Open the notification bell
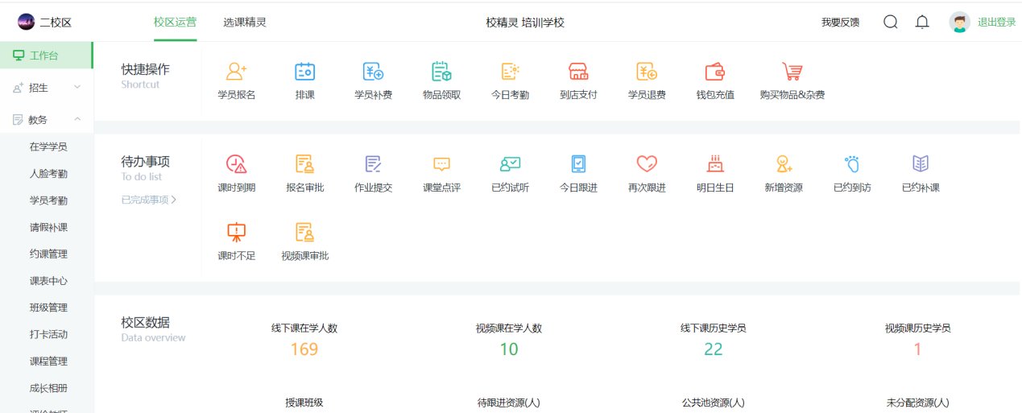Image resolution: width=1022 pixels, height=413 pixels. [x=923, y=23]
